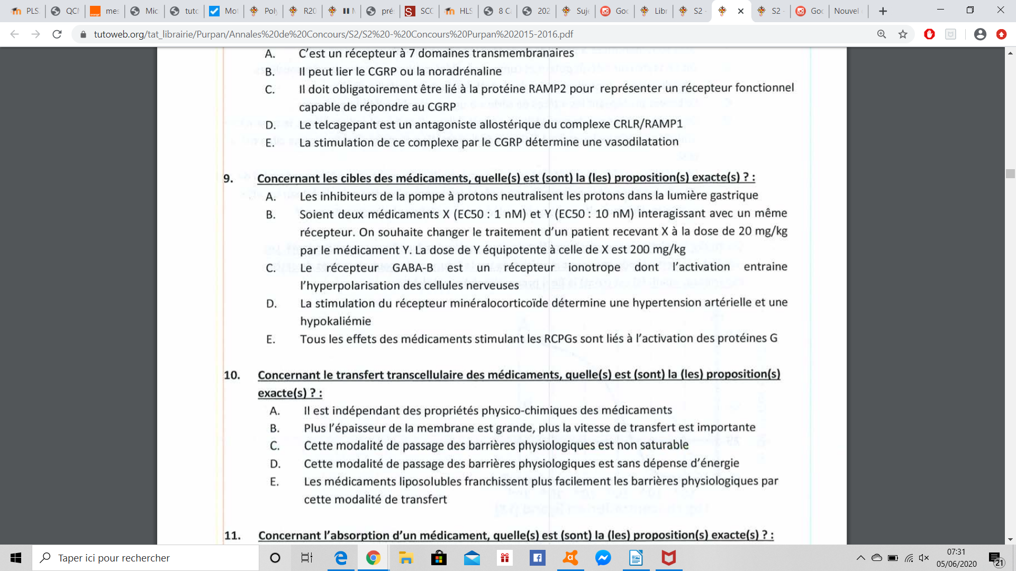Viewport: 1016px width, 571px height.
Task: Open the Chrome profile avatar menu
Action: [980, 34]
